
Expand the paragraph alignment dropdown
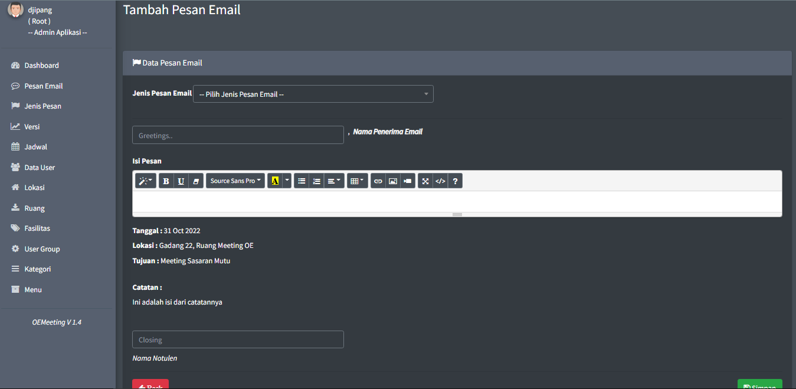pos(334,181)
